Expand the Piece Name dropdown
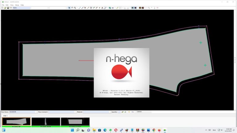The width and height of the screenshot is (237, 133). (x=36, y=112)
